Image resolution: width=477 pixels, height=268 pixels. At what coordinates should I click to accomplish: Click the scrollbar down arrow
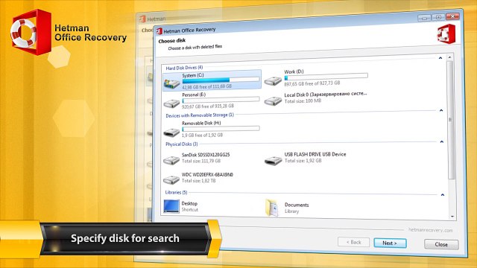(452, 217)
